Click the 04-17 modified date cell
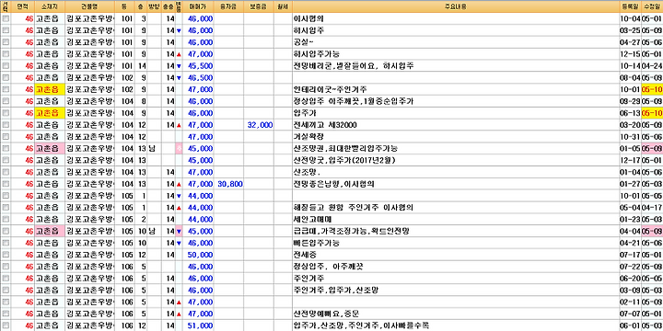Image resolution: width=663 pixels, height=331 pixels. pos(652,208)
